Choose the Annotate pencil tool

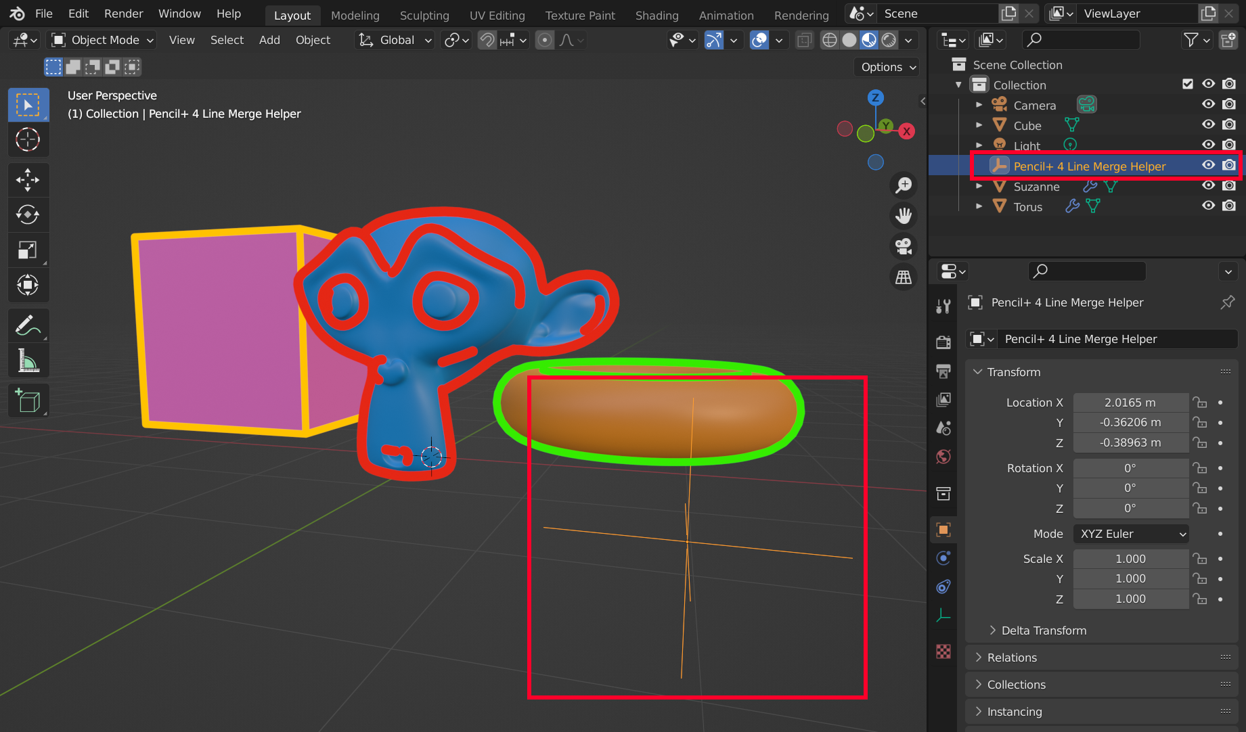(28, 325)
